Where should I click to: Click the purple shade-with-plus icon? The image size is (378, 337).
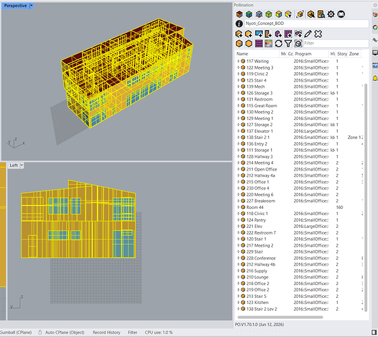[278, 34]
